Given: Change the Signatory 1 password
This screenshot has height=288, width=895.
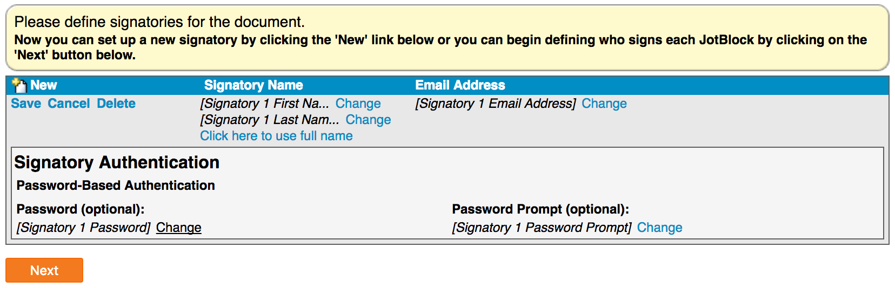Looking at the screenshot, I should 178,228.
